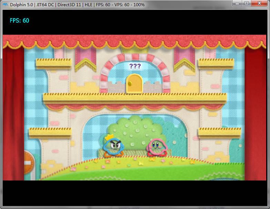The image size is (270, 209).
Task: Click the cyan FPS: 60 overlay text
Action: tap(19, 21)
